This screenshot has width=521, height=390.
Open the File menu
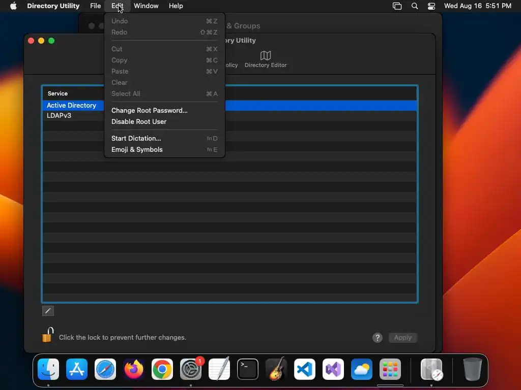95,6
